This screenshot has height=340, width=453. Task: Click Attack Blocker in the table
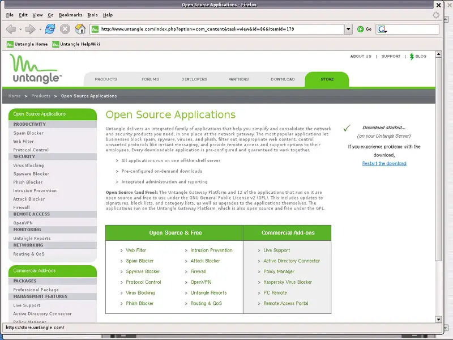tap(205, 261)
